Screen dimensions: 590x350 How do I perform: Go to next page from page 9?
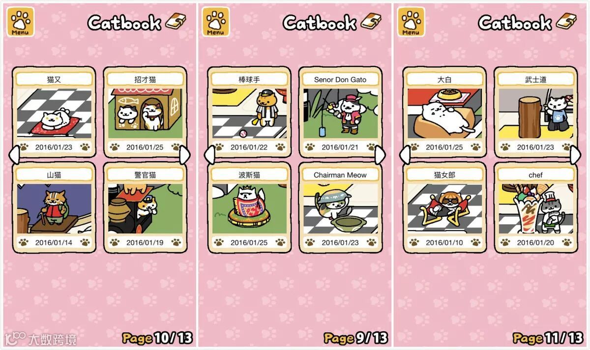tap(380, 155)
